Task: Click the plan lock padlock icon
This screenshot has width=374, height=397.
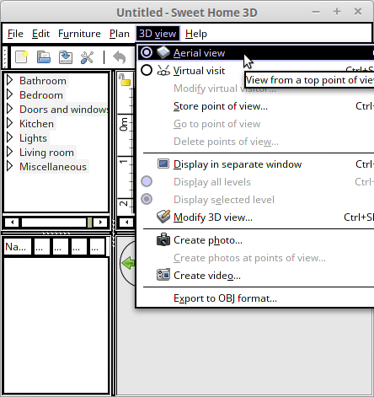Action: 125,79
